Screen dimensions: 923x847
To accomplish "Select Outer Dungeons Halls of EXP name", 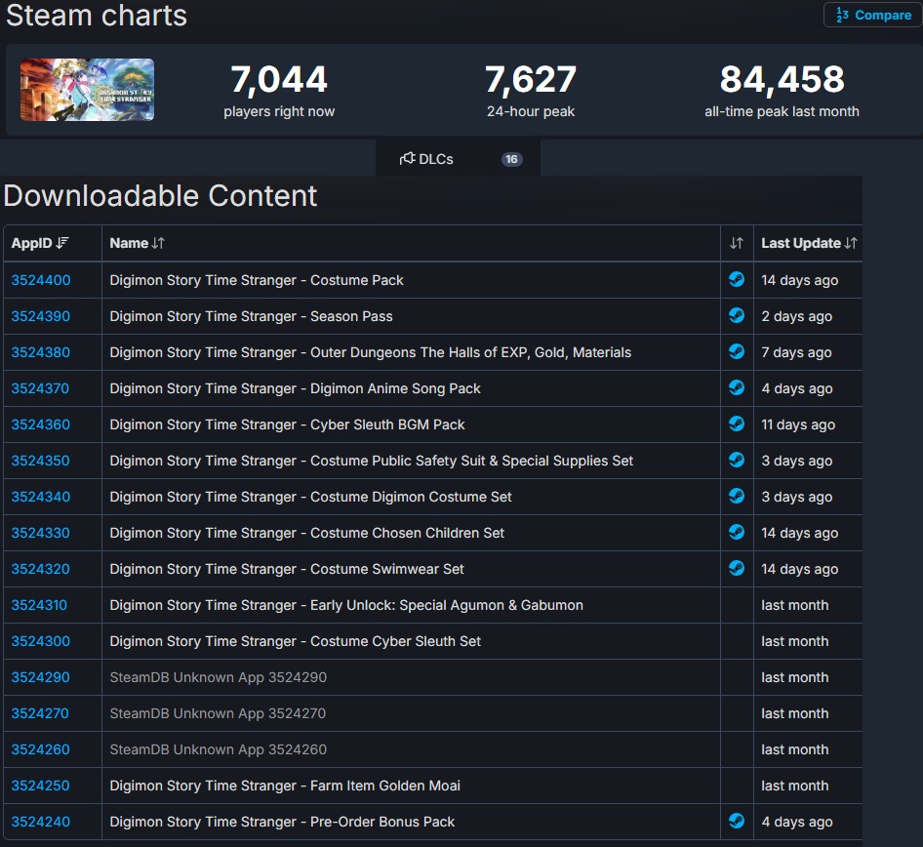I will tap(370, 352).
